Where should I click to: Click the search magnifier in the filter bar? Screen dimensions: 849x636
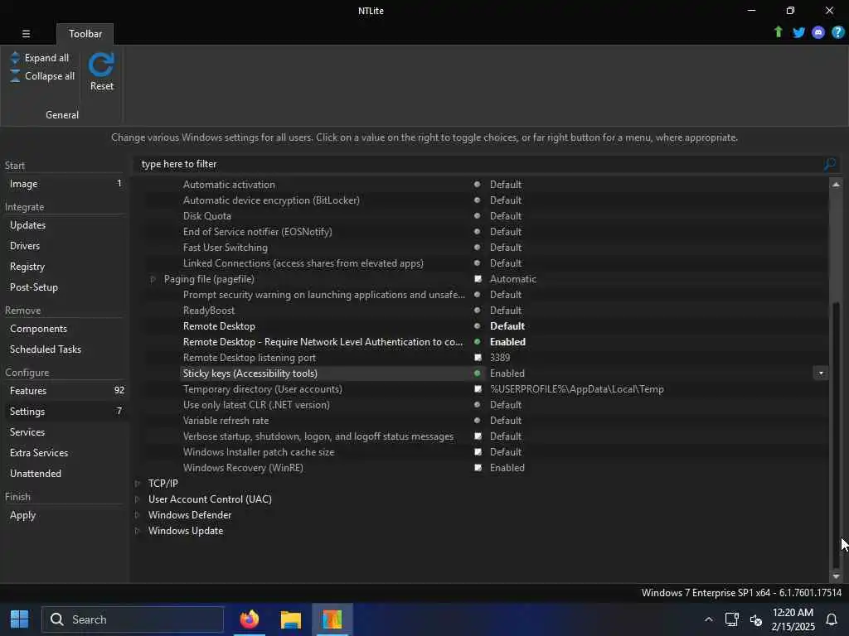829,164
